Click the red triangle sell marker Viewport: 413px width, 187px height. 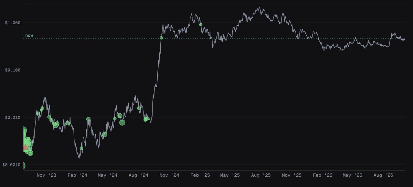coord(25,147)
